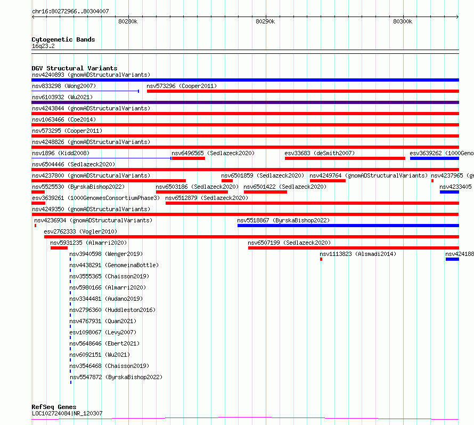Click nsv4248826 gnomAD variant label
Image resolution: width=474 pixels, height=425 pixels.
point(91,142)
